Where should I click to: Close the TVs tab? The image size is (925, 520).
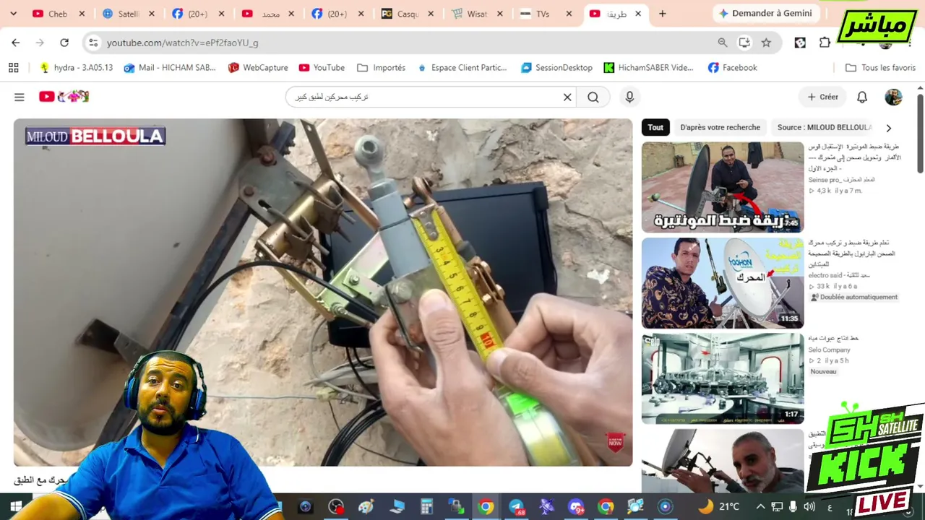[569, 14]
